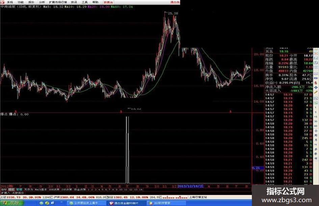The image size is (319, 206).
Task: Select 30-minute period in right sidebar
Action: [x=316, y=121]
